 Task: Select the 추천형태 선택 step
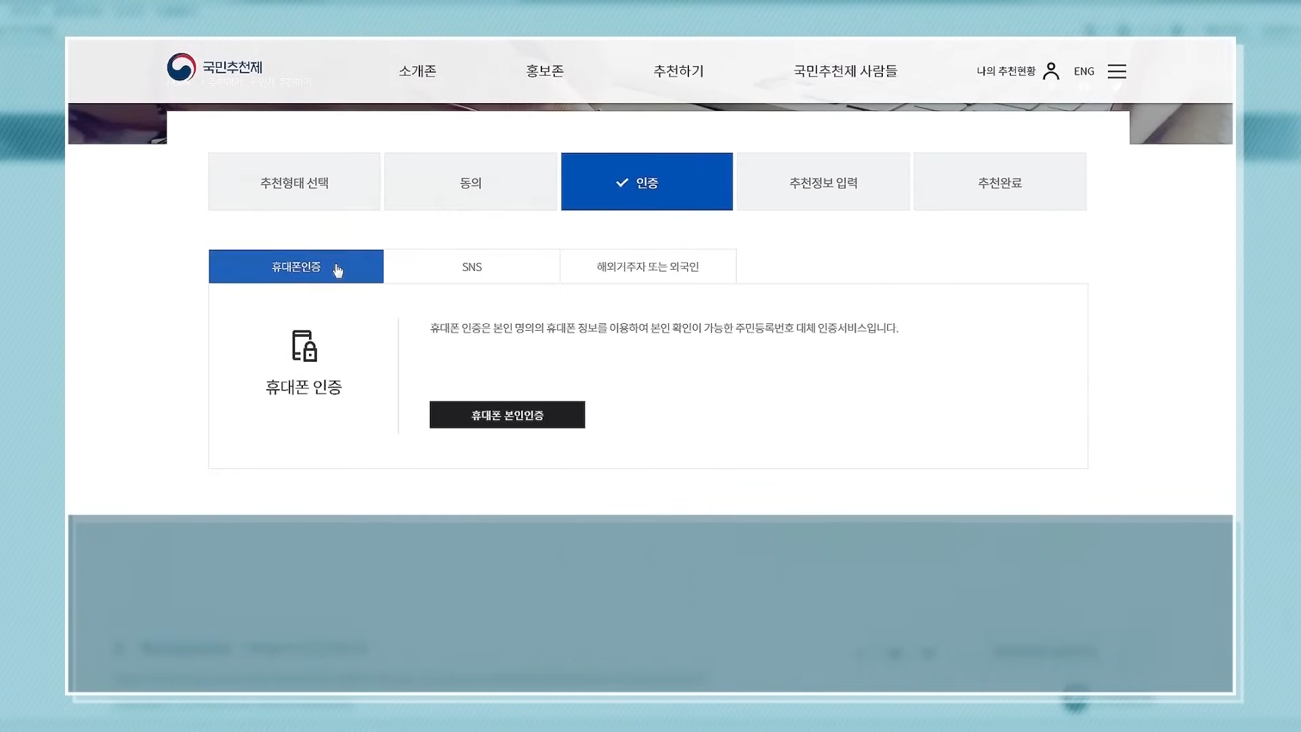294,182
